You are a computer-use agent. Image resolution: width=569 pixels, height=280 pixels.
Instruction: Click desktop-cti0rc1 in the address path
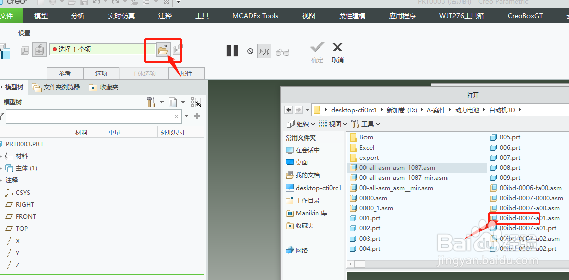[x=354, y=110]
